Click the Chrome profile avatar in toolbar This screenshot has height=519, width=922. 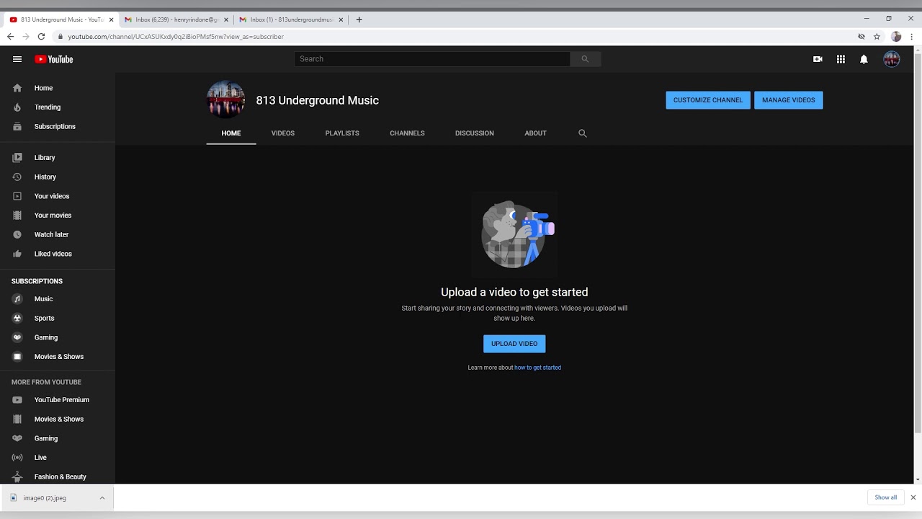coord(896,37)
